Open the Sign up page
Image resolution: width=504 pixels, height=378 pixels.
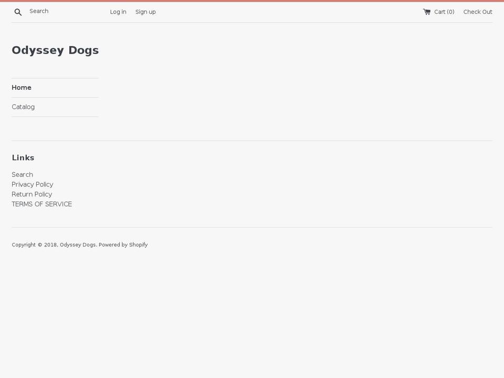[145, 12]
